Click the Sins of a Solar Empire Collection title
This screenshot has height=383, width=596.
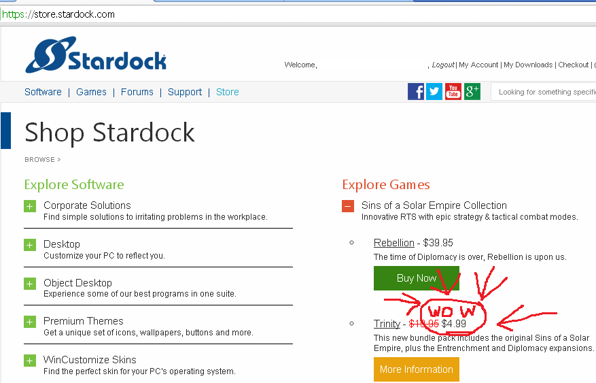[434, 205]
